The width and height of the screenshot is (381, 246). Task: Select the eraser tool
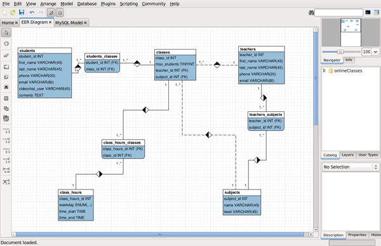click(x=6, y=55)
